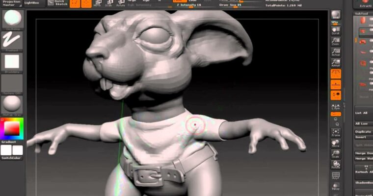Select the fifth red square subtool thumbnail
The image size is (373, 196).
tap(363, 63)
